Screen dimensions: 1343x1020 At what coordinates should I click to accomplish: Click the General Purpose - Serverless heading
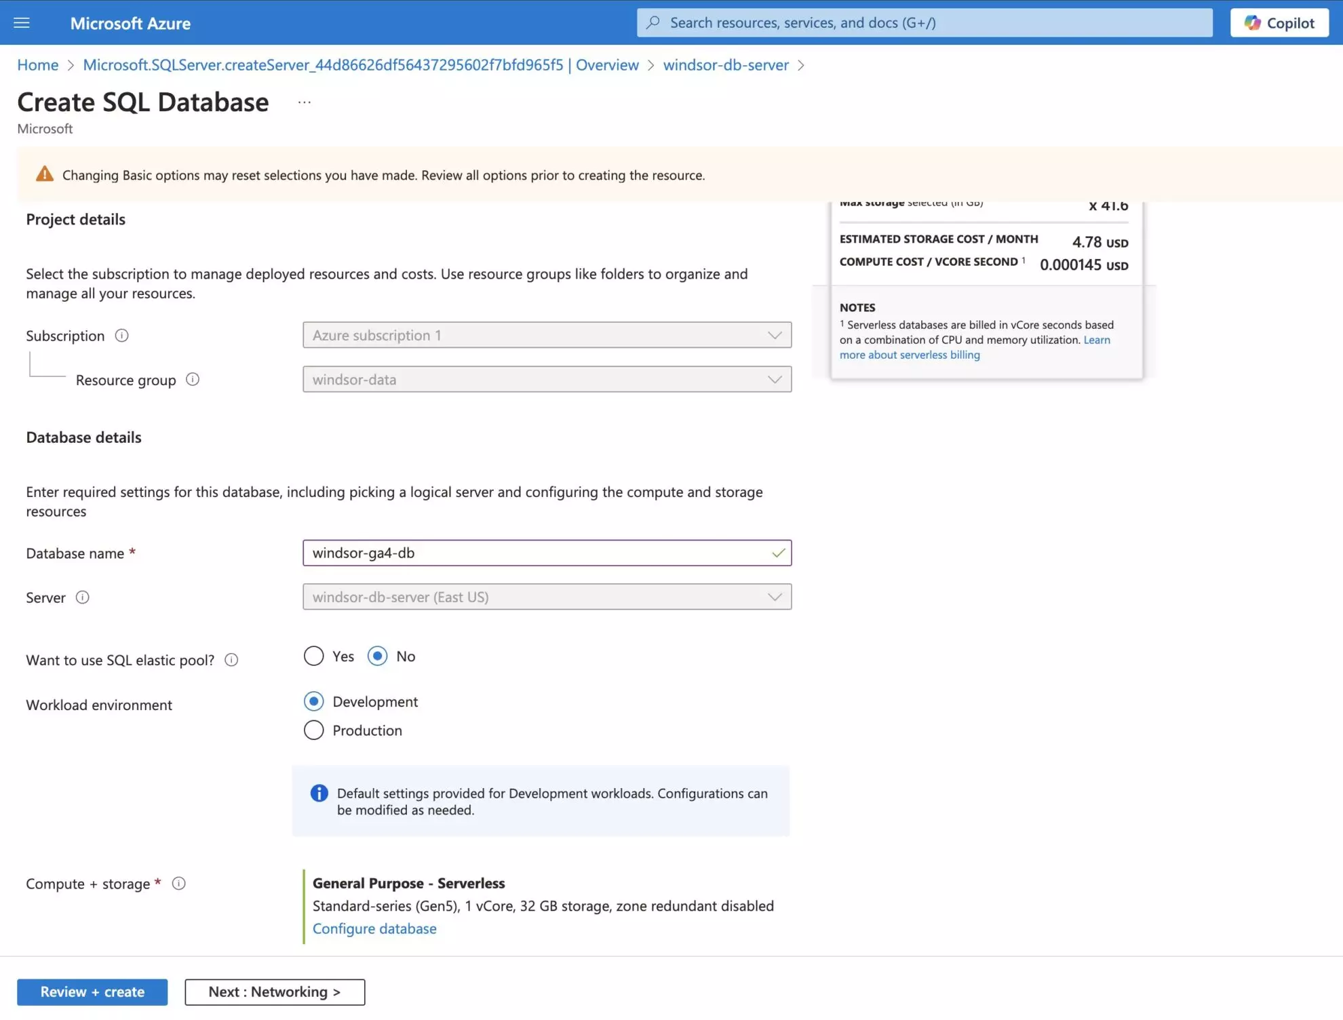[409, 883]
